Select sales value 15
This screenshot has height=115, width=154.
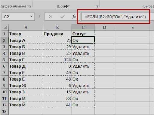click(x=57, y=92)
